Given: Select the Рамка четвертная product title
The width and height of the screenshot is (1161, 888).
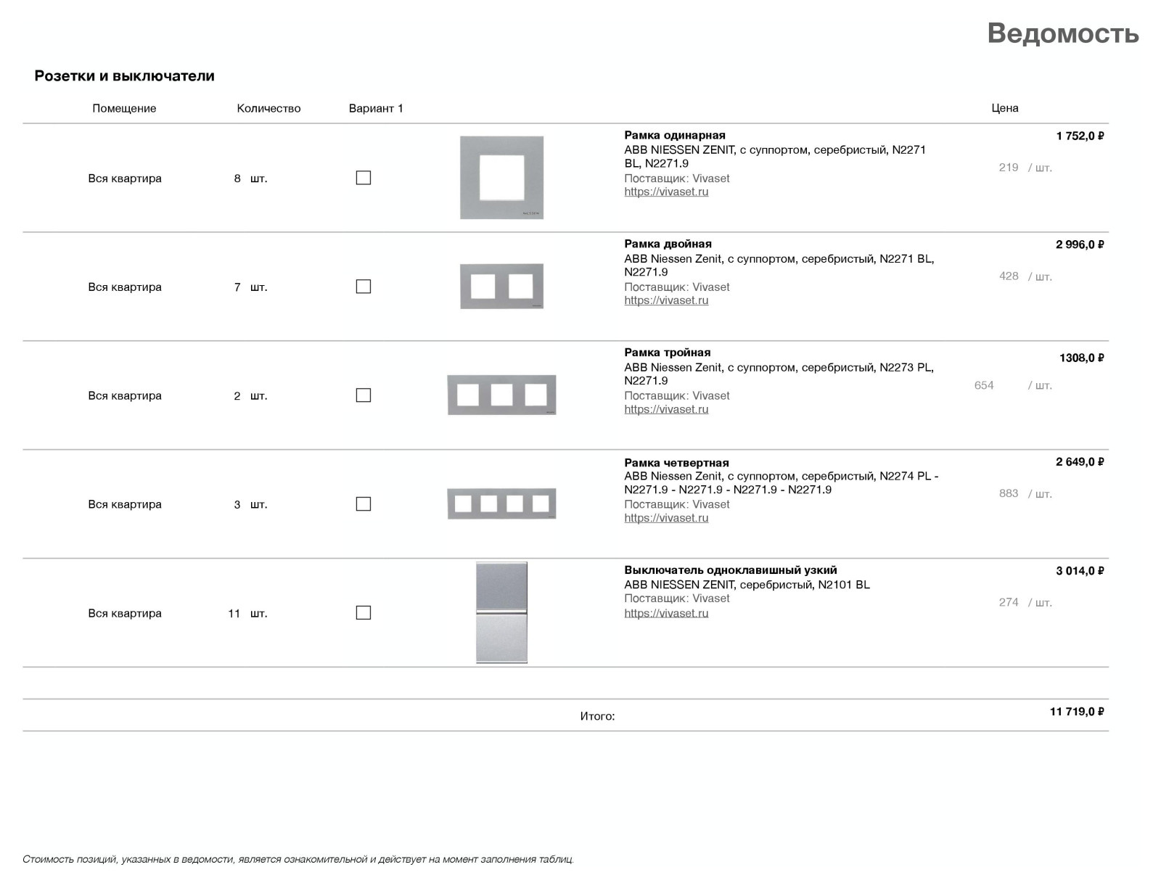Looking at the screenshot, I should (x=676, y=463).
